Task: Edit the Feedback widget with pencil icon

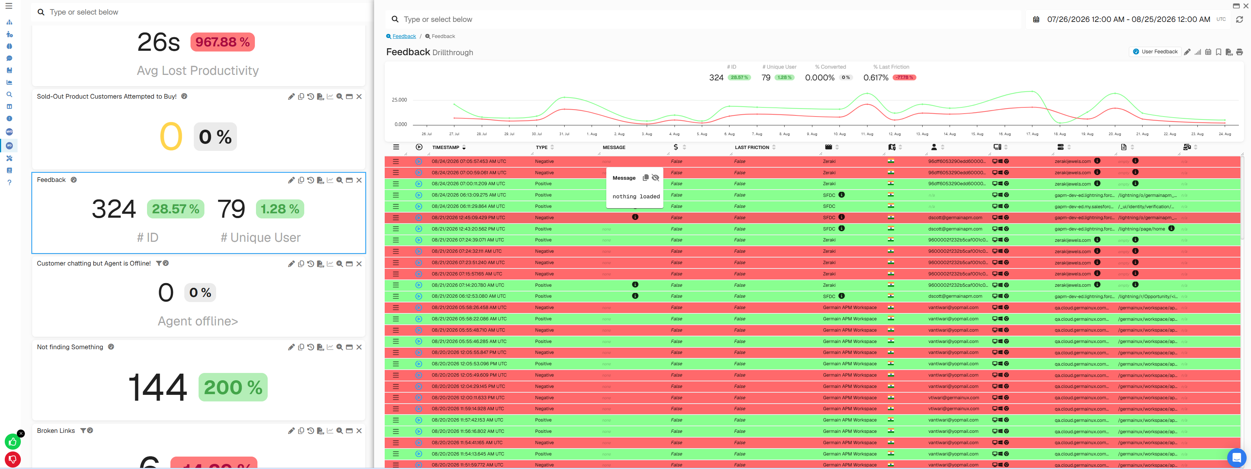Action: (291, 180)
